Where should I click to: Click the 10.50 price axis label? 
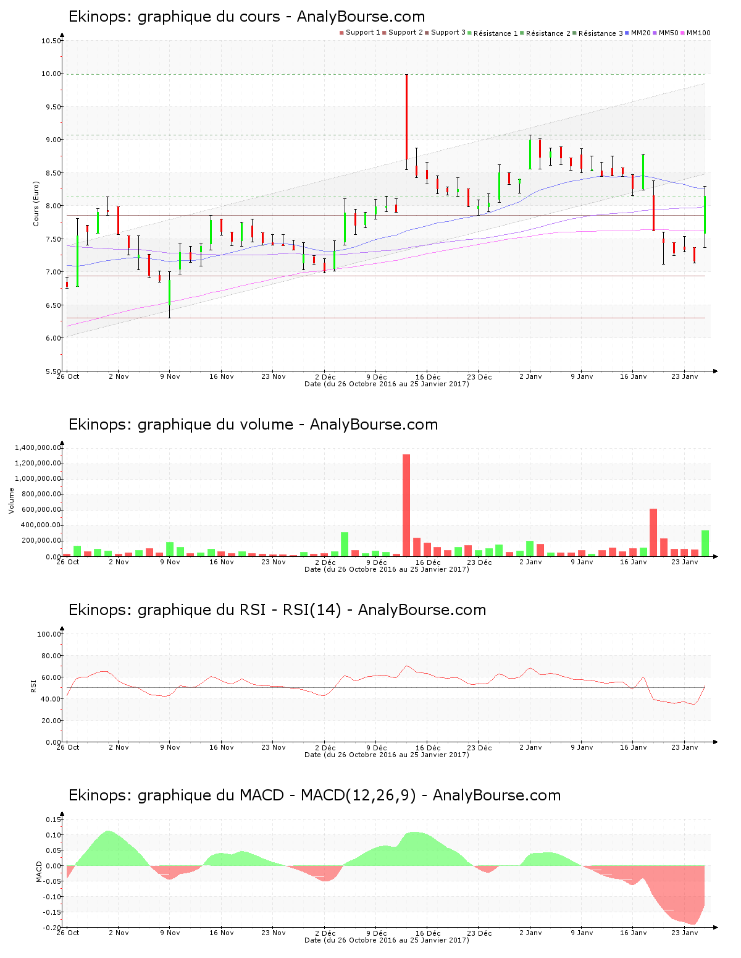[x=51, y=41]
